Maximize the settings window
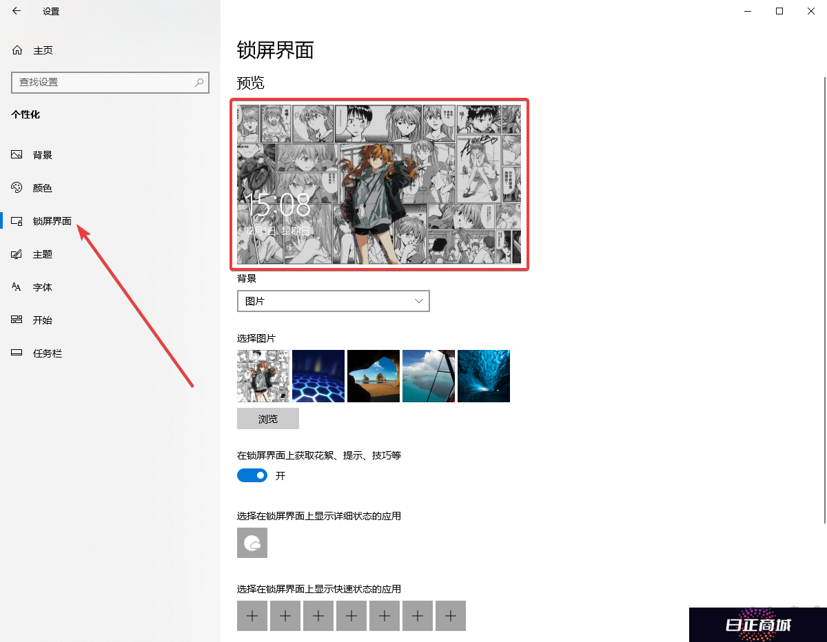This screenshot has height=642, width=827. (x=779, y=11)
